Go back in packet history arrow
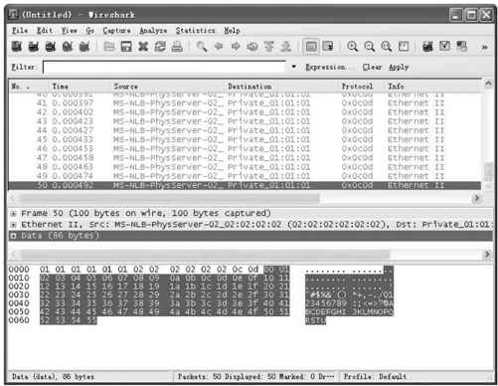This screenshot has height=386, width=498. (x=219, y=47)
